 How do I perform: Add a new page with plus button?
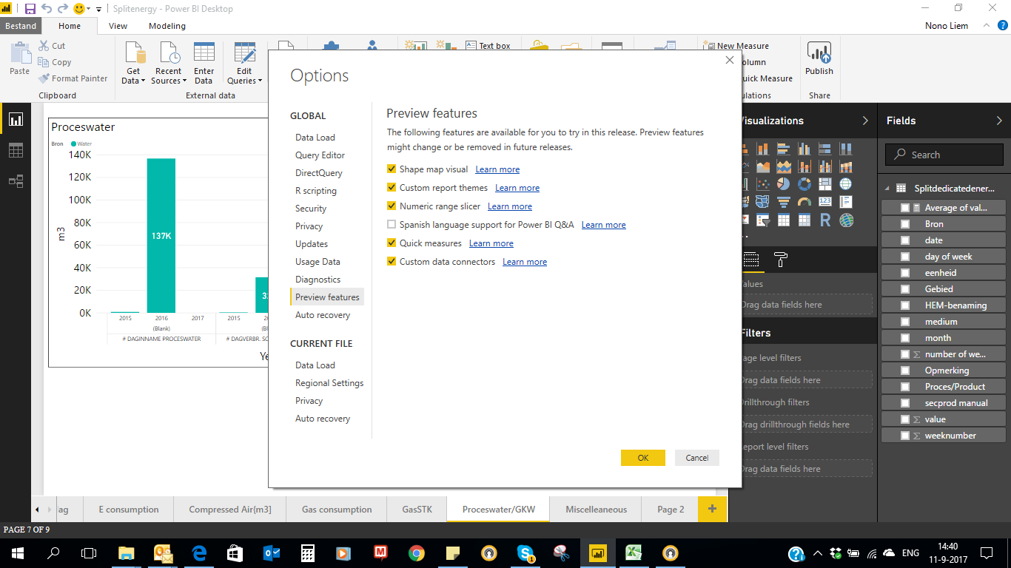(713, 509)
